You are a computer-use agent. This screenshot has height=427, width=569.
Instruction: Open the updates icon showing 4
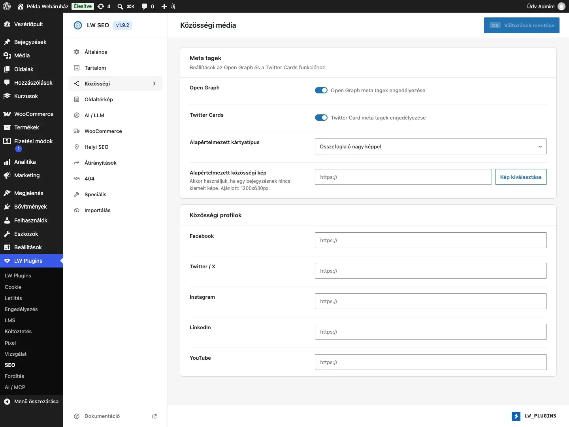click(104, 6)
